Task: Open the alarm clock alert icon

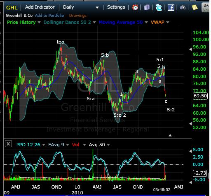Action: click(x=135, y=7)
